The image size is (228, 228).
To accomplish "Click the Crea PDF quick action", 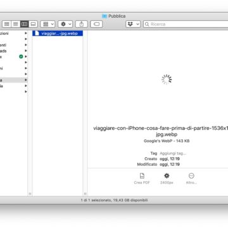I will tap(142, 179).
